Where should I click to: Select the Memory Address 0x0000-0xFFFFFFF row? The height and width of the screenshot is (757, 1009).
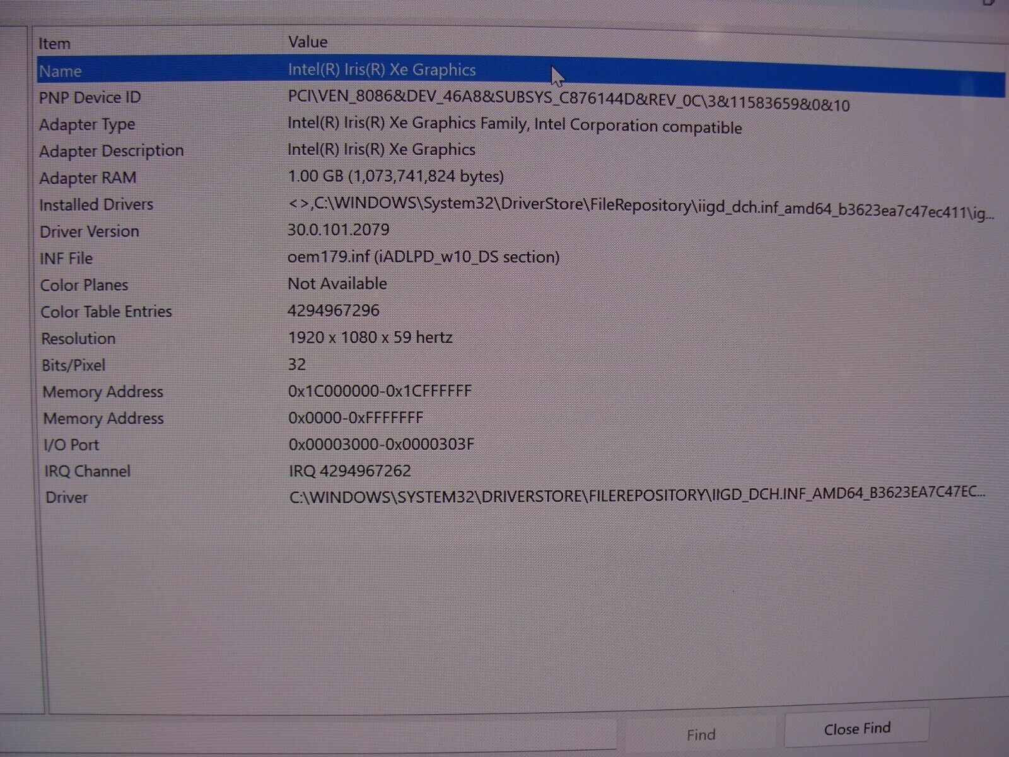tap(520, 418)
